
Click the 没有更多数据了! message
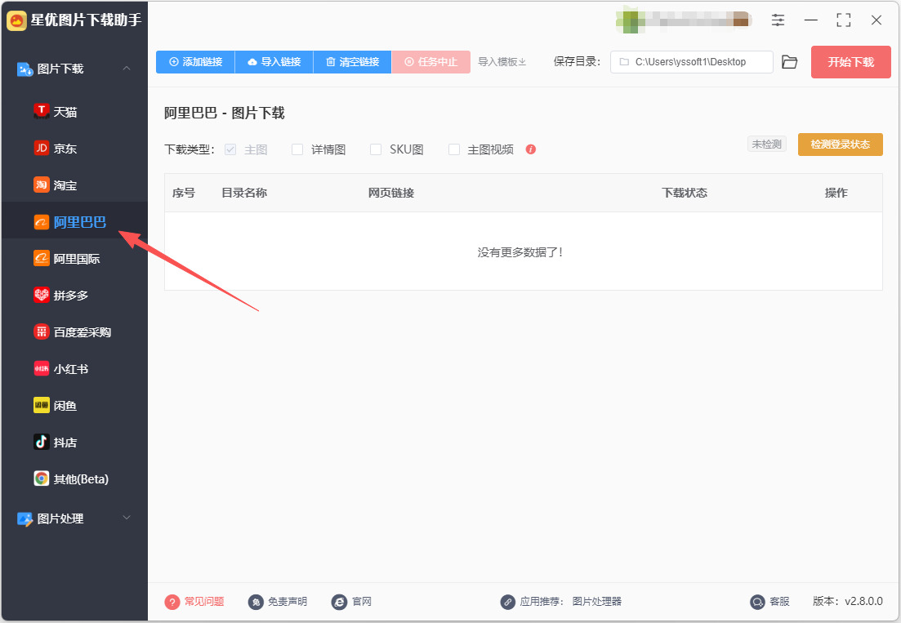[x=520, y=252]
